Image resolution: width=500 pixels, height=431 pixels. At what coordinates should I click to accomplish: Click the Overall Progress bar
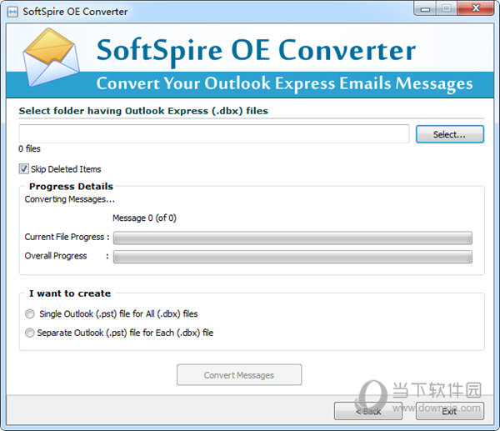292,257
